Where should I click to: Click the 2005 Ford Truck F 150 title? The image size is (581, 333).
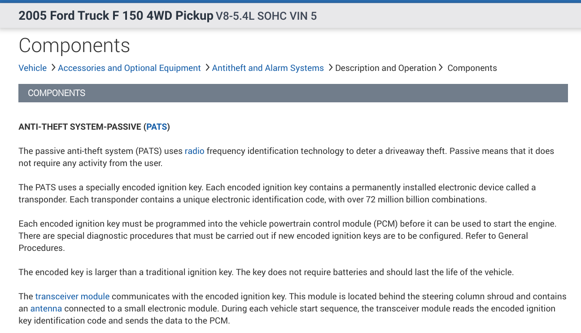pyautogui.click(x=116, y=16)
